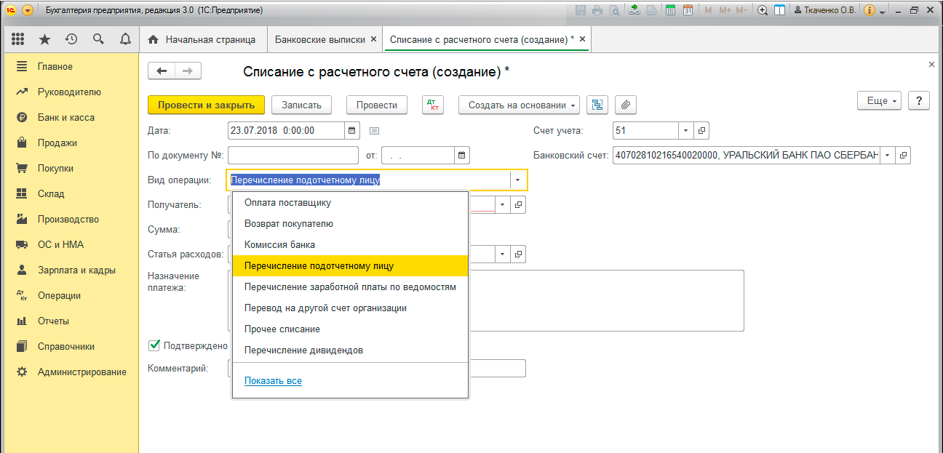Click the history clock icon

pyautogui.click(x=71, y=39)
